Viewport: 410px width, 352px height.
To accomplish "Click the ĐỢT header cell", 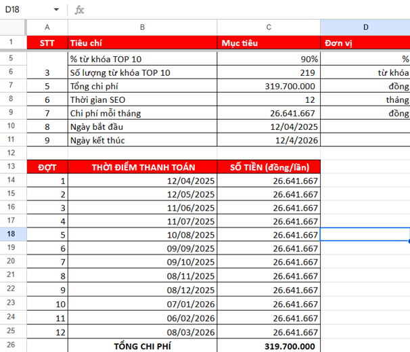I will tap(47, 167).
